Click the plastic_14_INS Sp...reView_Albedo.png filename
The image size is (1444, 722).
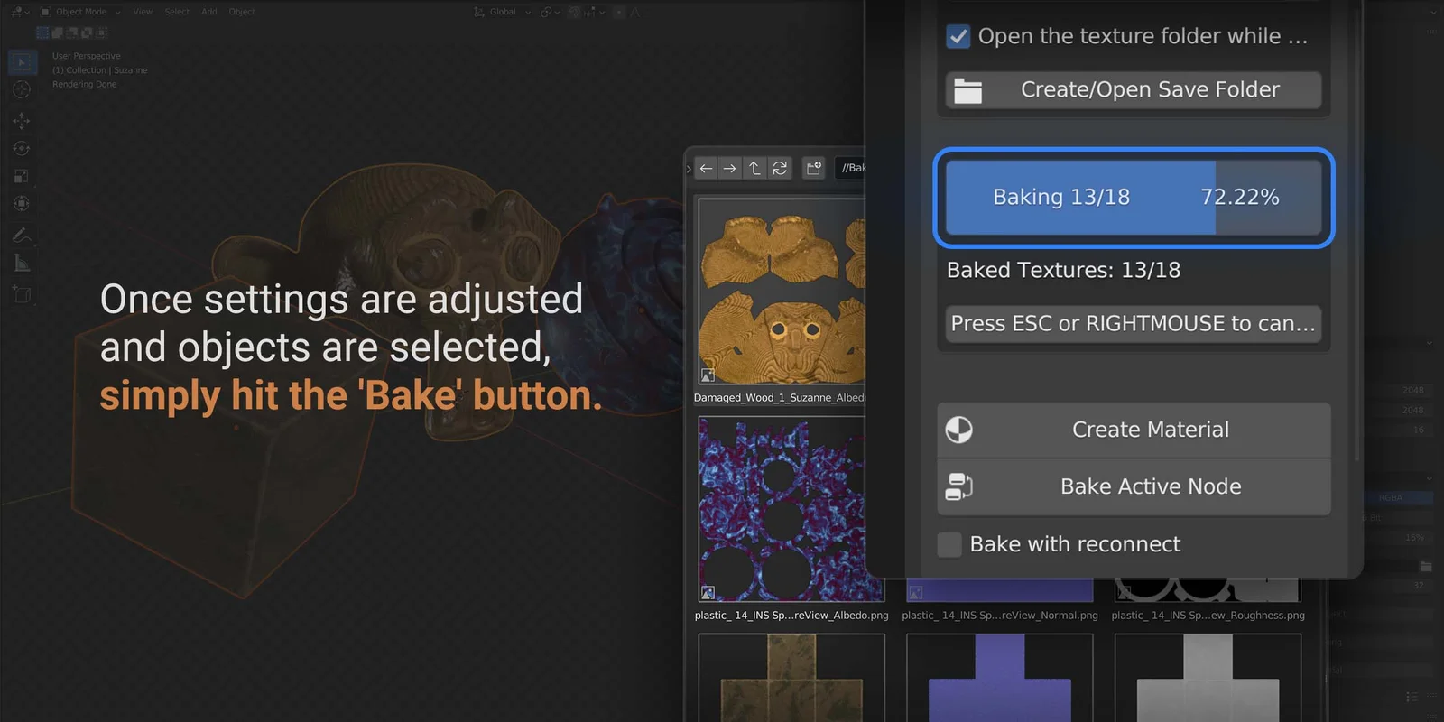[x=791, y=616]
